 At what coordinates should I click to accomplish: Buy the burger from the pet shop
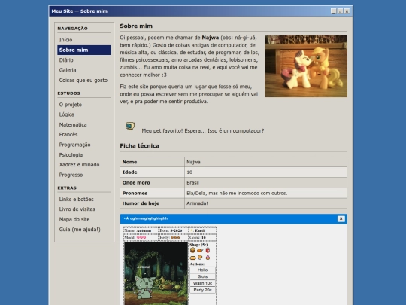(192, 250)
